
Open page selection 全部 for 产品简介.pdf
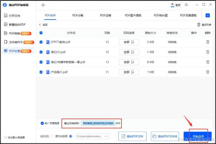tap(129, 72)
